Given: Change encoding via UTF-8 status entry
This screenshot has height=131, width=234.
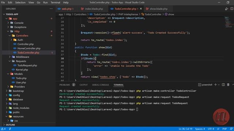Looking at the screenshot, I should 211,129.
